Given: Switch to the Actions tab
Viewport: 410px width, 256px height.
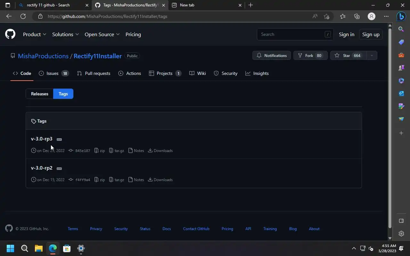Looking at the screenshot, I should 129,73.
